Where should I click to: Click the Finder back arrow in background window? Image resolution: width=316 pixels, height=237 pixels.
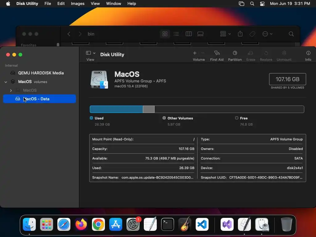(x=69, y=34)
